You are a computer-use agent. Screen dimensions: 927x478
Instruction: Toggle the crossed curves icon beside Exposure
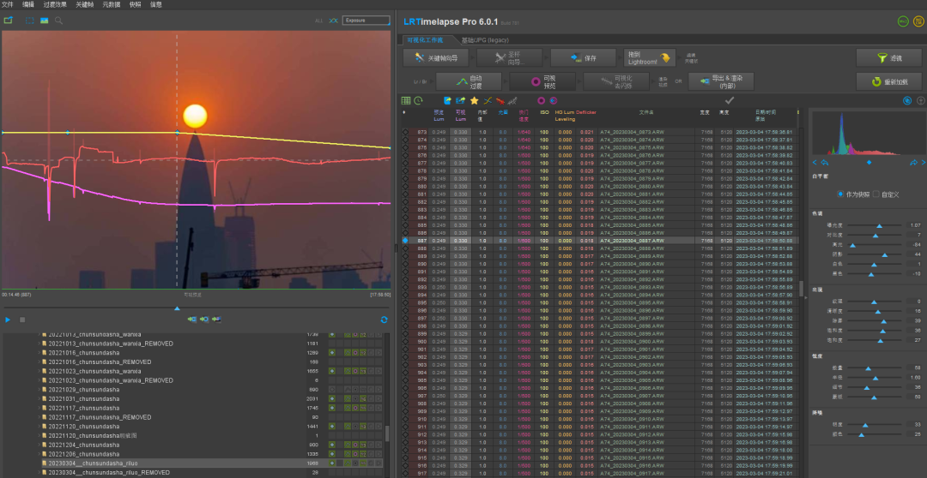[333, 20]
